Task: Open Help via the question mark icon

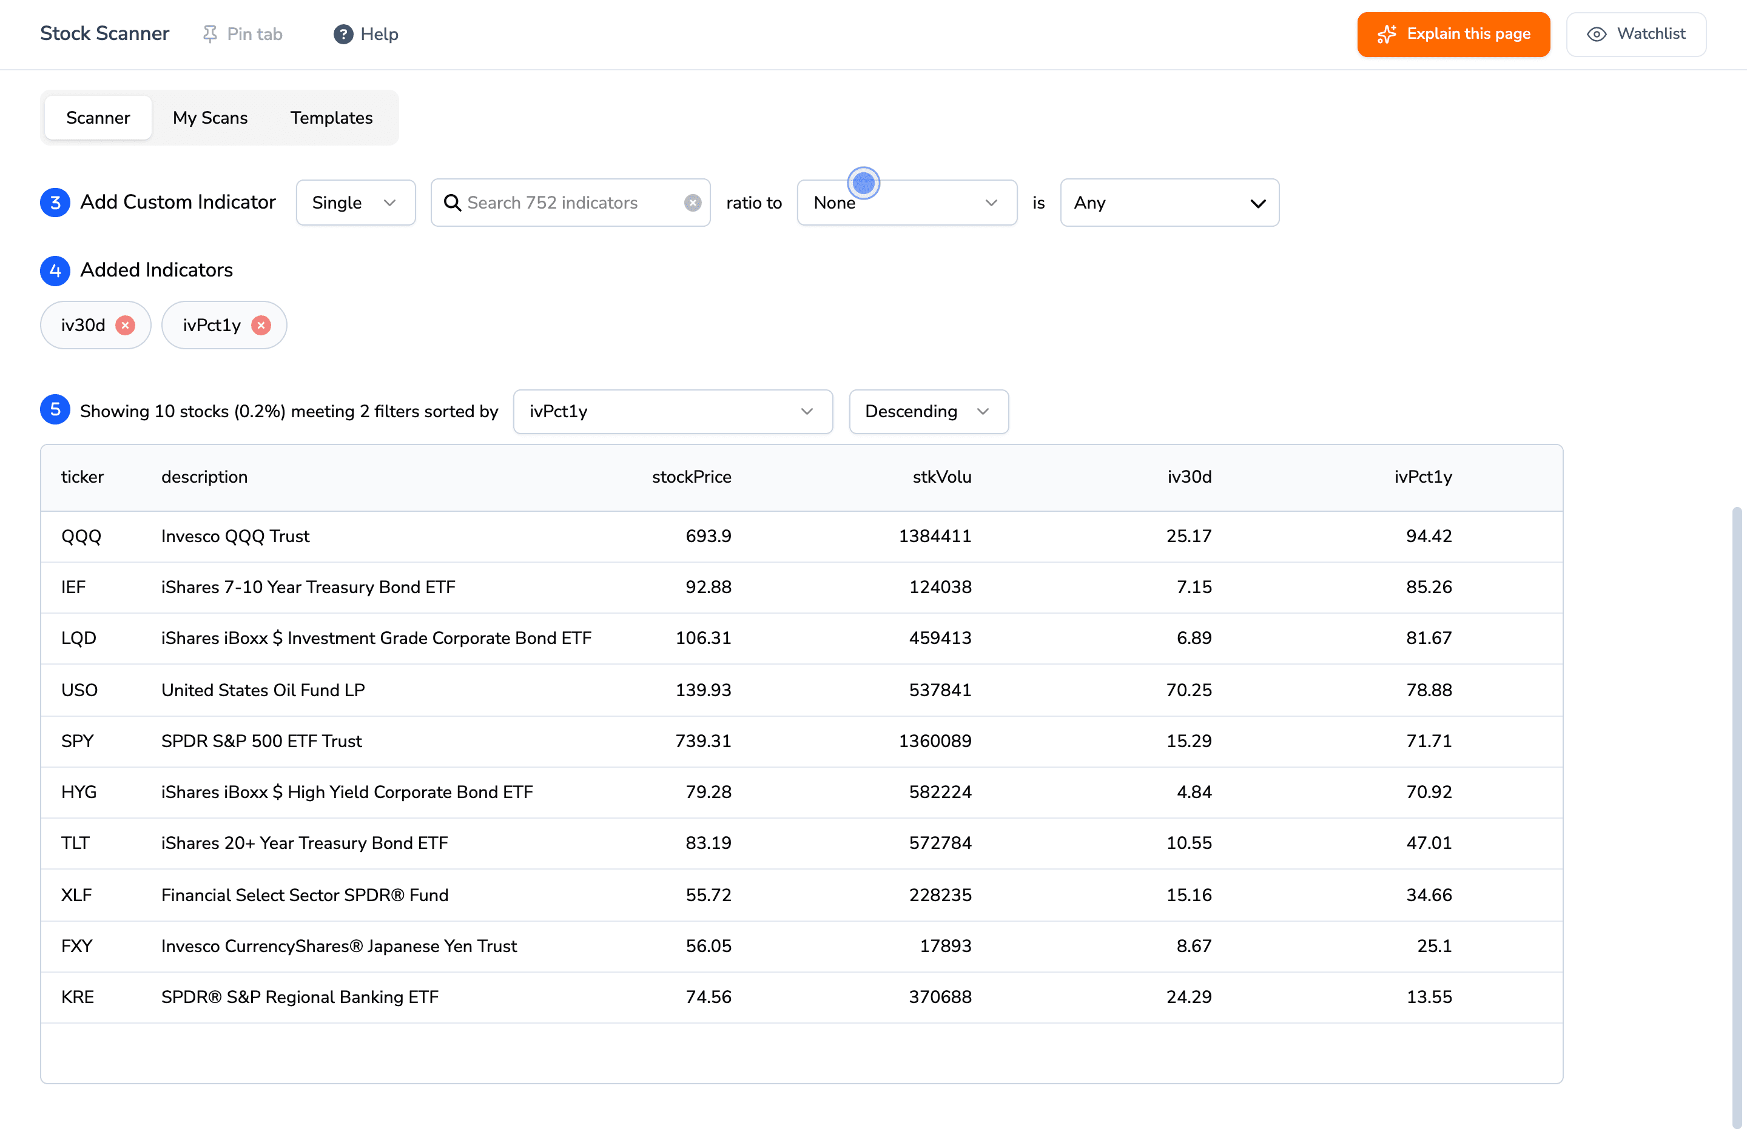Action: coord(343,35)
